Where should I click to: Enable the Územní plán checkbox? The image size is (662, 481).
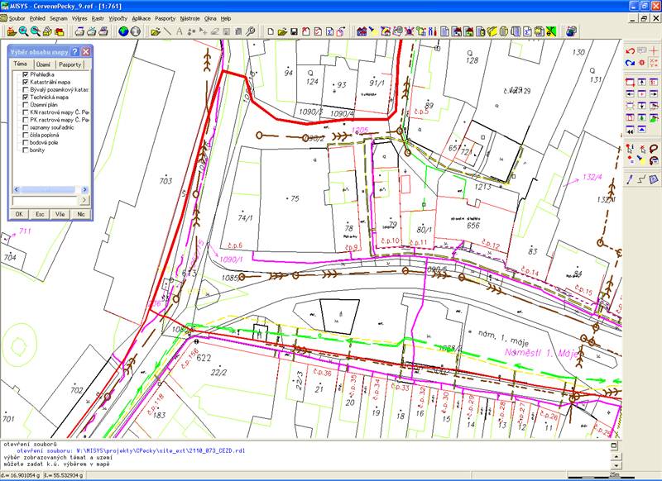point(26,106)
